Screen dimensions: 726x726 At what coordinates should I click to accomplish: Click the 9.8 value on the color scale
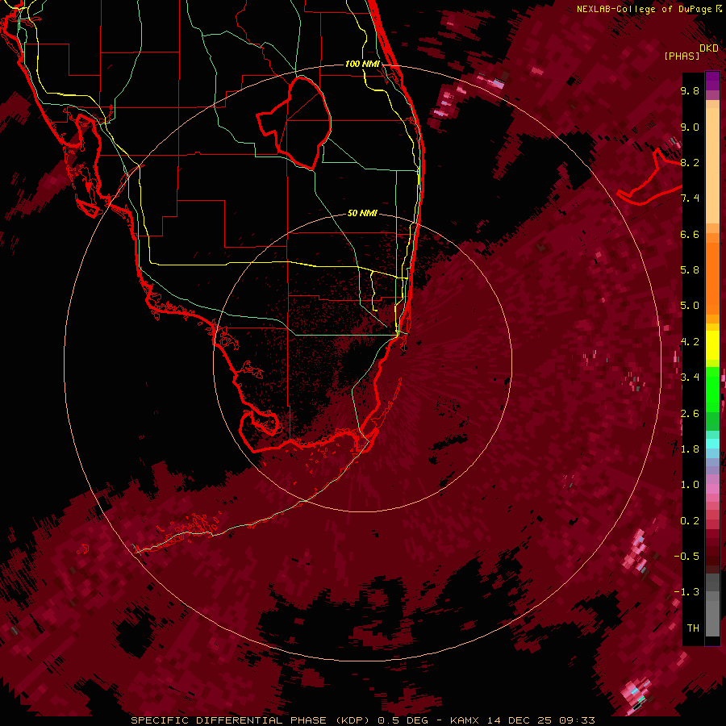coord(690,90)
